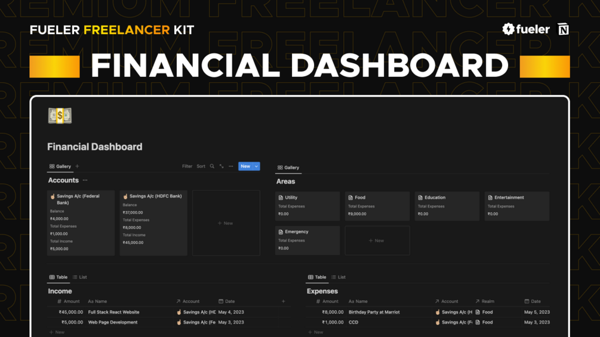Click Full Stack React Website entry
Viewport: 600px width, 337px height.
point(113,312)
